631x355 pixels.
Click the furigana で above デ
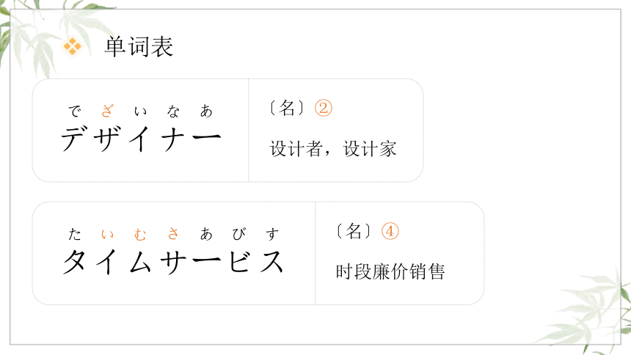pos(75,111)
